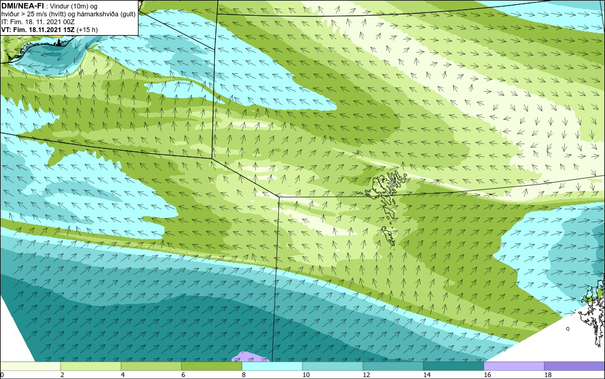Click the legend scale label '4'
Viewport: 605px width, 379px height.
point(123,375)
